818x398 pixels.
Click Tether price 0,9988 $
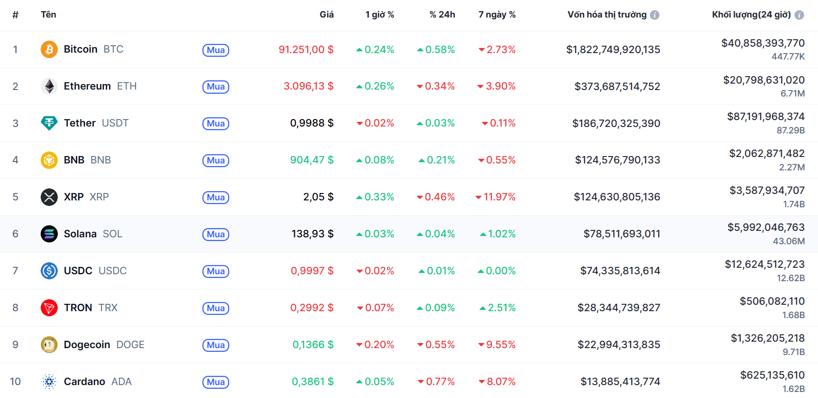point(312,123)
